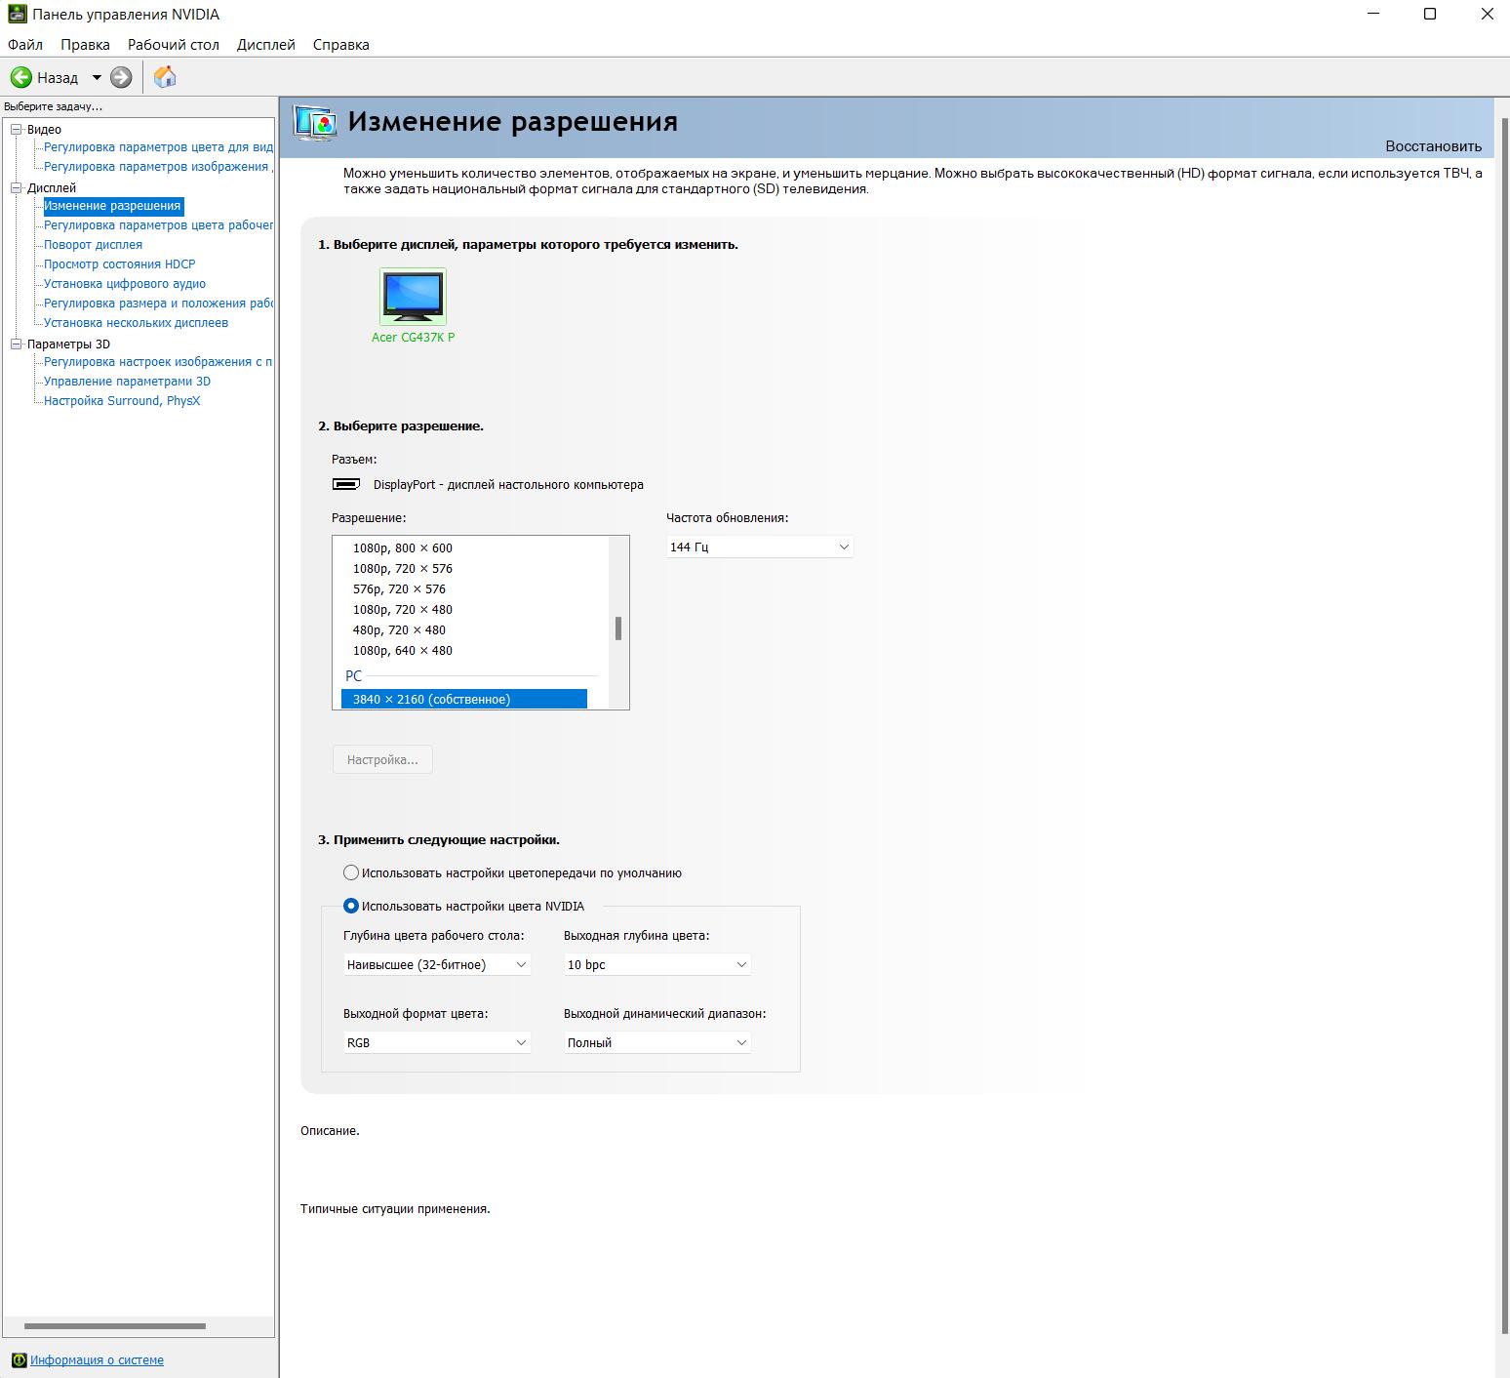Click the Forward arrow icon in toolbar
Screen dimensions: 1510x1378
click(121, 77)
